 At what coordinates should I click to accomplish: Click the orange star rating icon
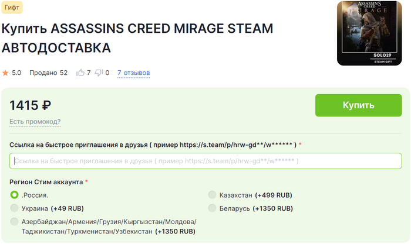click(x=5, y=73)
